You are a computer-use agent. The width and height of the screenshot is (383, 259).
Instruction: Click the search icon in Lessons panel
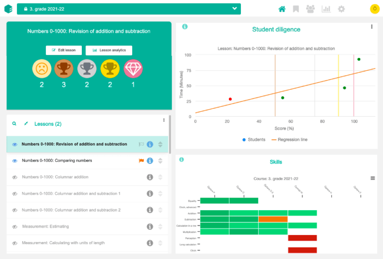[14, 123]
